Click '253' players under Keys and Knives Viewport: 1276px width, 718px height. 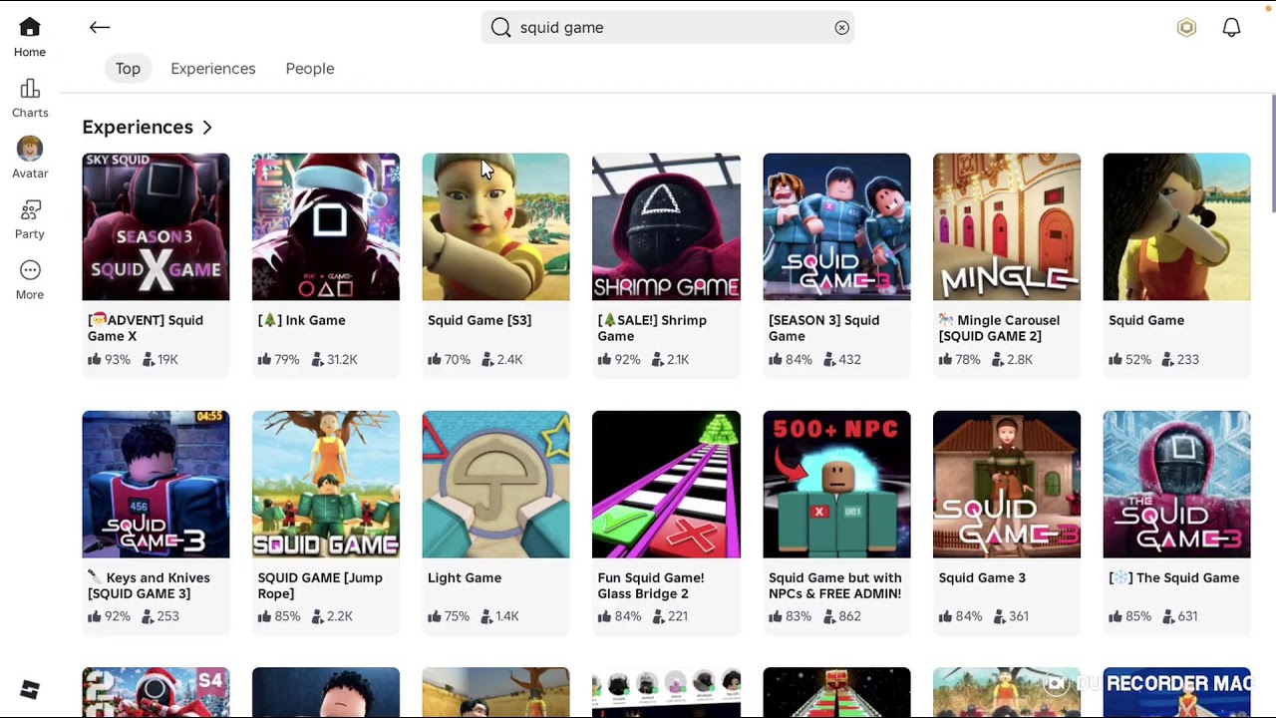coord(167,617)
